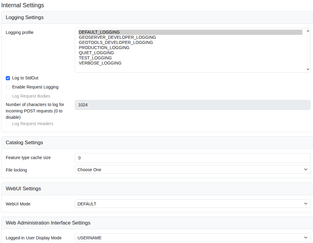
Task: Choose TEST_LOGGING logging profile
Action: coord(95,58)
